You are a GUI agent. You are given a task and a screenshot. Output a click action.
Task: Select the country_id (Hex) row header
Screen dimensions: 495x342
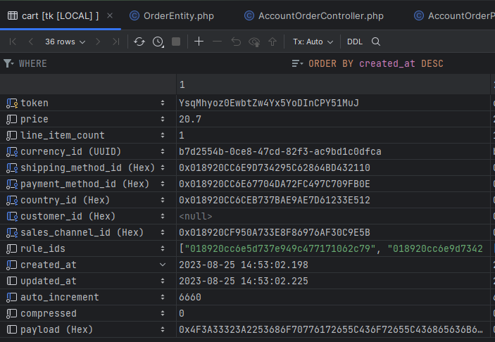[88, 200]
